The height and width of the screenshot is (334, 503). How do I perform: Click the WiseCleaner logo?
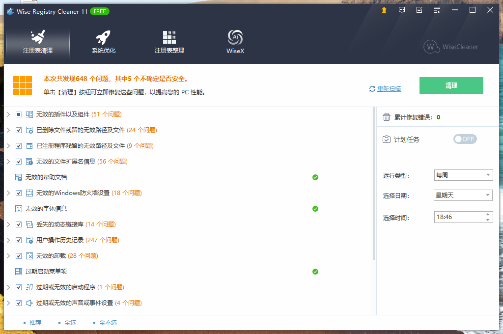point(451,47)
